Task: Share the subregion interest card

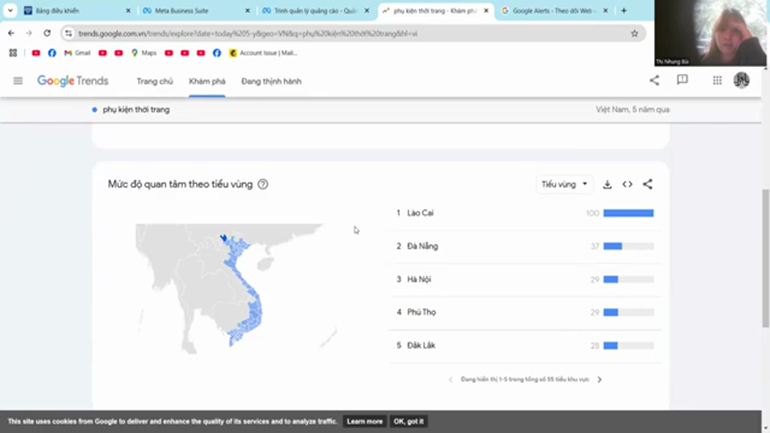Action: pos(647,185)
